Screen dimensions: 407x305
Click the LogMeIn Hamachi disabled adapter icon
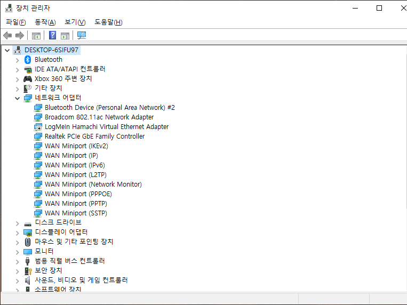click(38, 127)
